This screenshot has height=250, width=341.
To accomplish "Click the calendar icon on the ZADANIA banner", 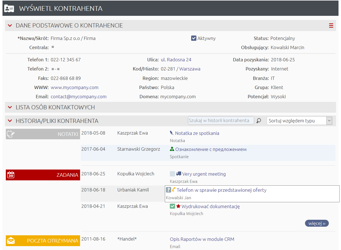I will click(11, 175).
